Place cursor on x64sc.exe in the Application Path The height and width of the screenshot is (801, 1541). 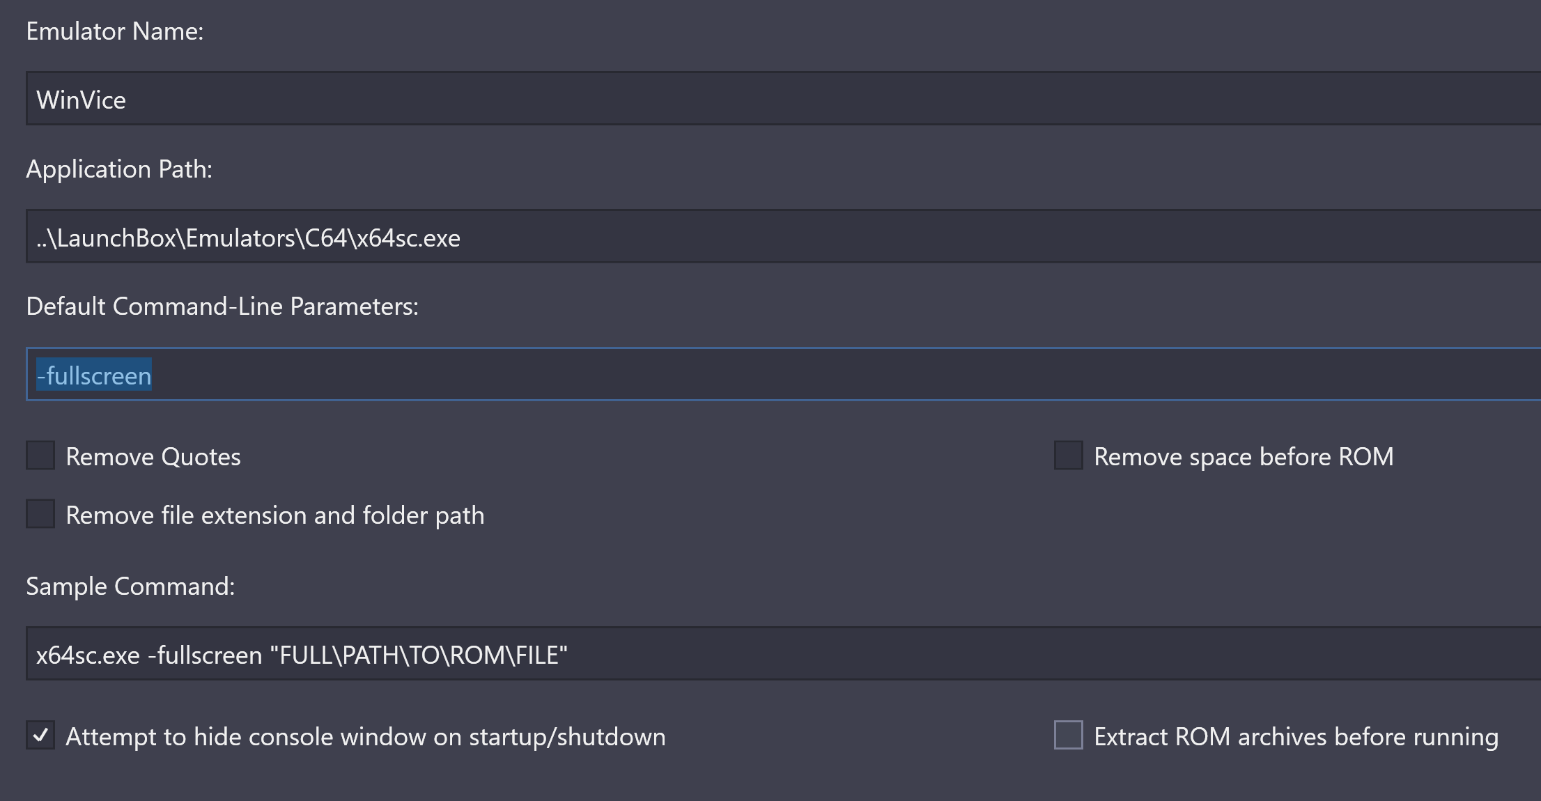click(x=404, y=239)
